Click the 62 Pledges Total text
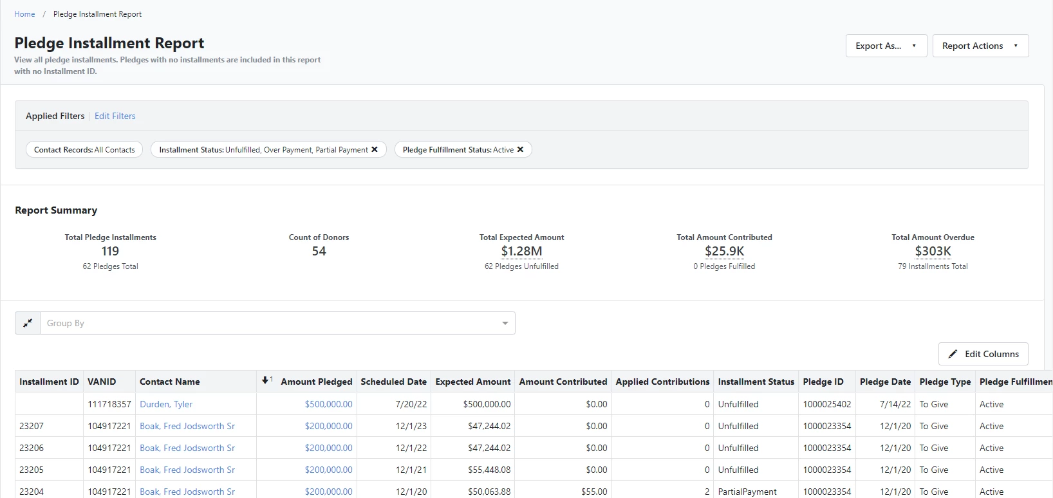This screenshot has width=1053, height=498. click(110, 266)
